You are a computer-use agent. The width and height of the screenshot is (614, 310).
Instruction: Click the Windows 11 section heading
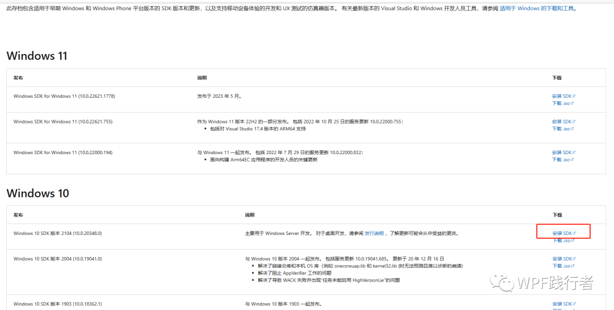click(37, 56)
